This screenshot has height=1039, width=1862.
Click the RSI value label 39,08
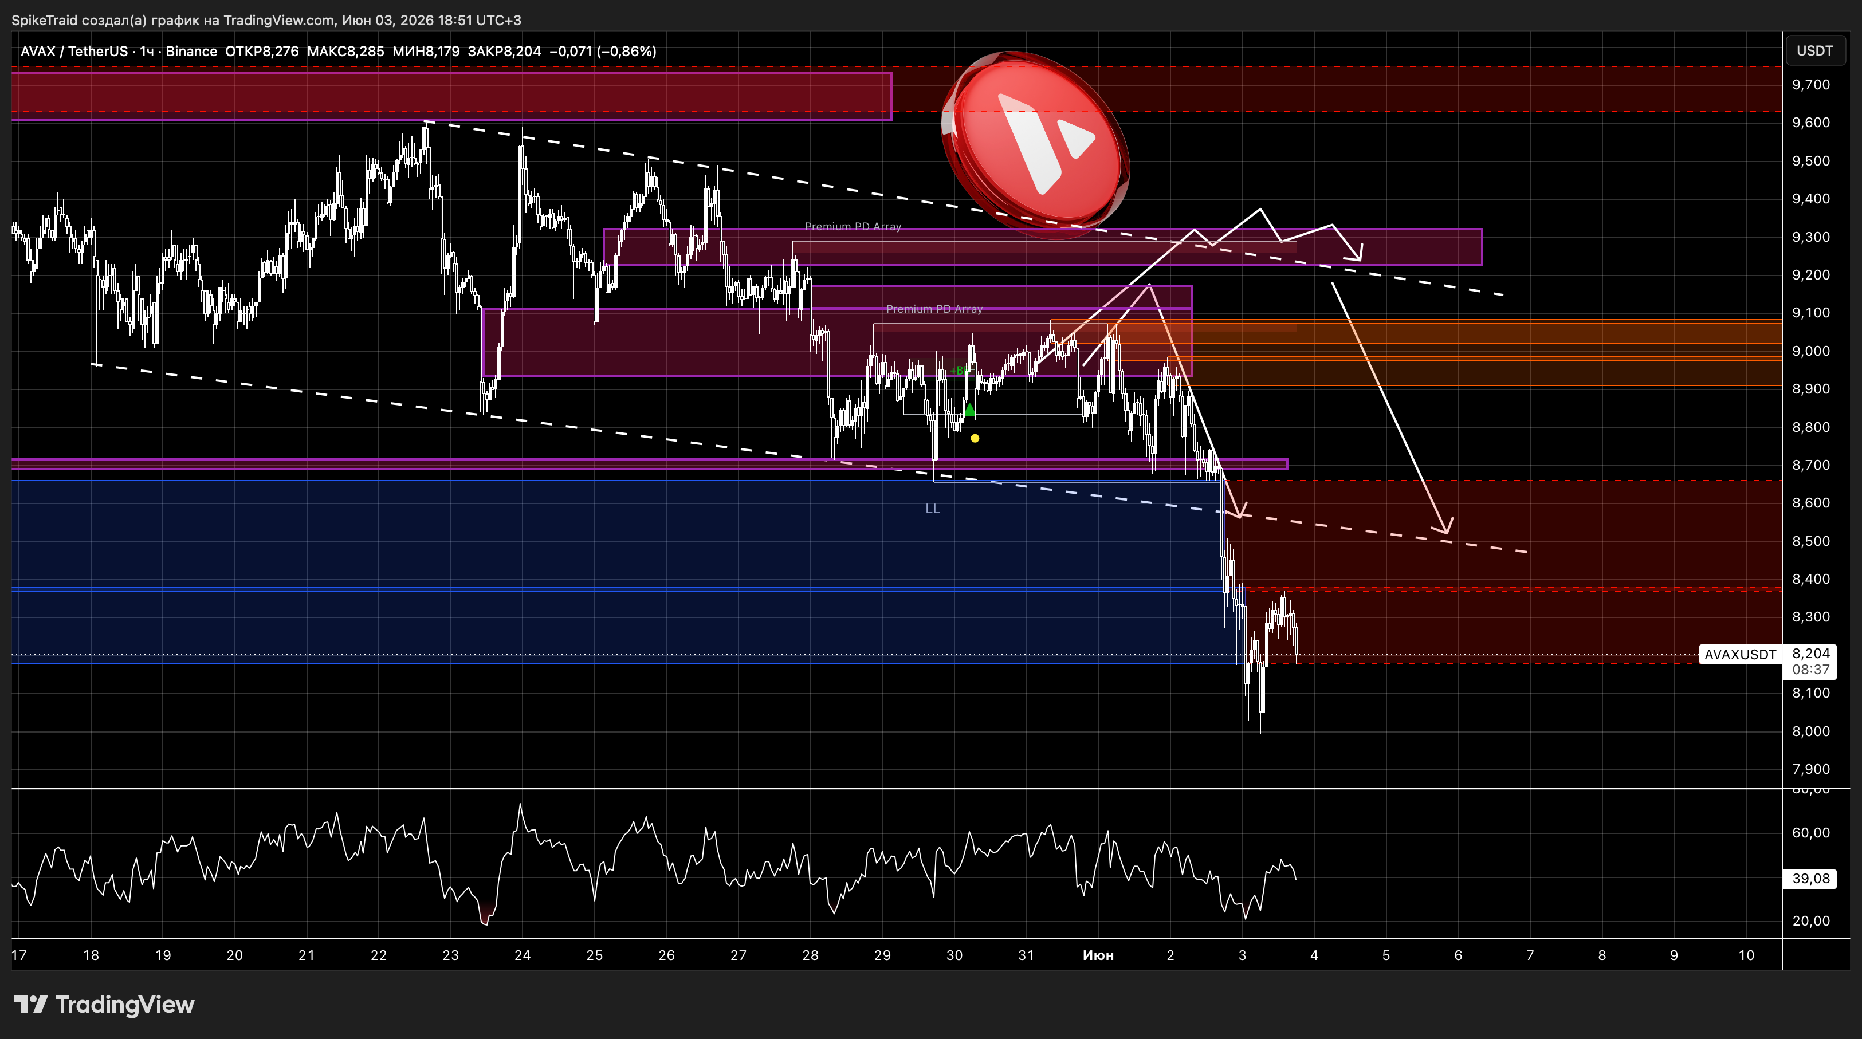(x=1810, y=879)
